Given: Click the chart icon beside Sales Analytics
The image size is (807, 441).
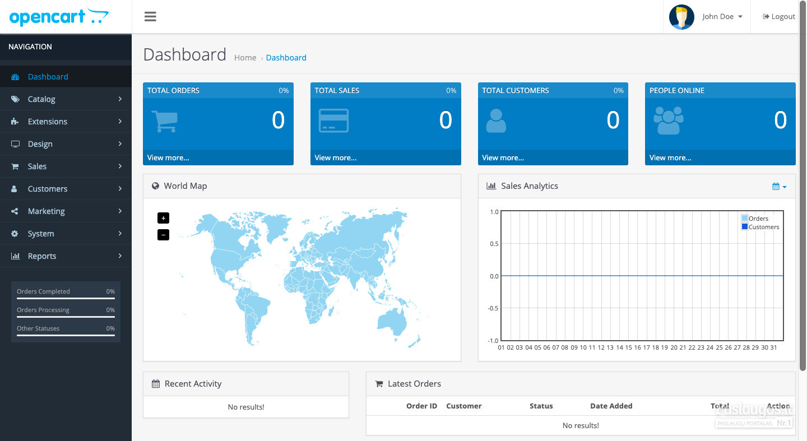Looking at the screenshot, I should tap(491, 185).
